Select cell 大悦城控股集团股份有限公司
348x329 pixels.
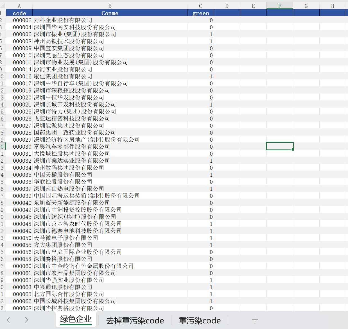pos(110,153)
